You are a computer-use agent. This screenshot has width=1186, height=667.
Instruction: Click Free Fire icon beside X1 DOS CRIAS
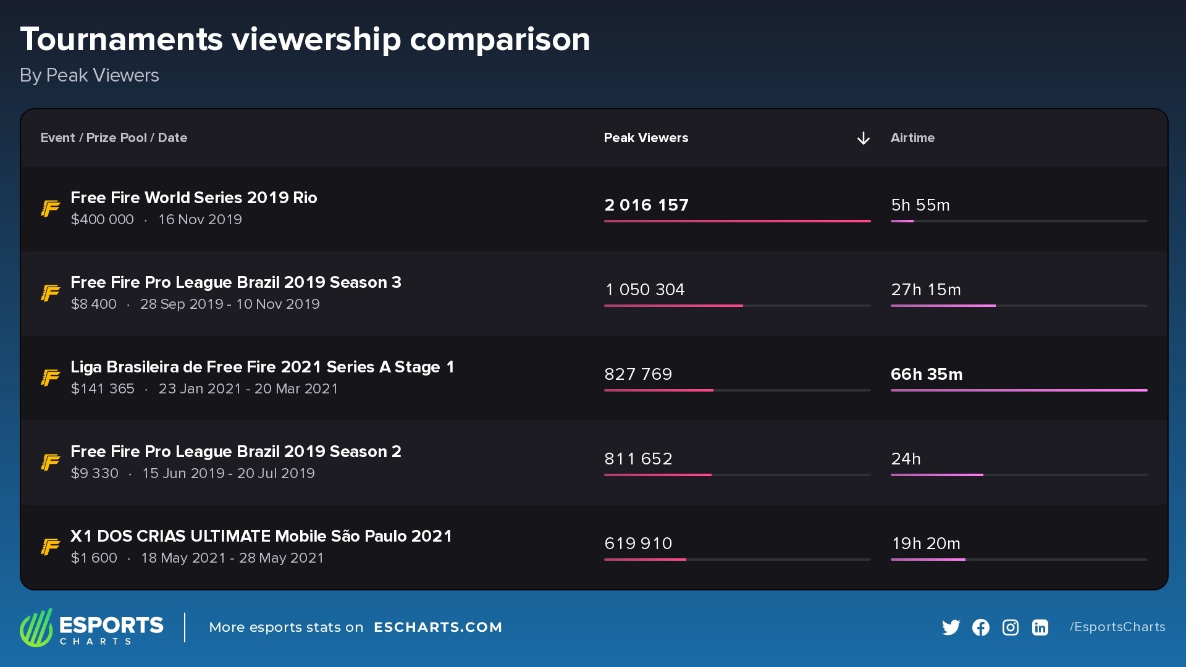coord(51,547)
